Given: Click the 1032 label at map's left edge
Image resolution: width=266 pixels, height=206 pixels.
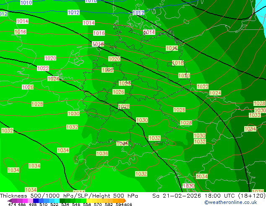Looking at the screenshot, I should (x=7, y=130).
